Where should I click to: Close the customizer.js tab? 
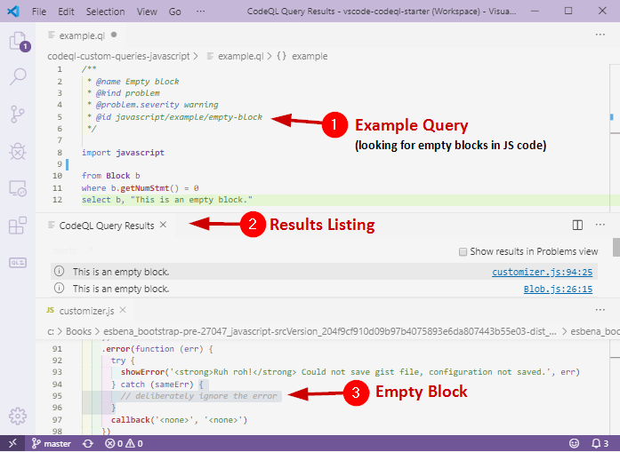(123, 310)
